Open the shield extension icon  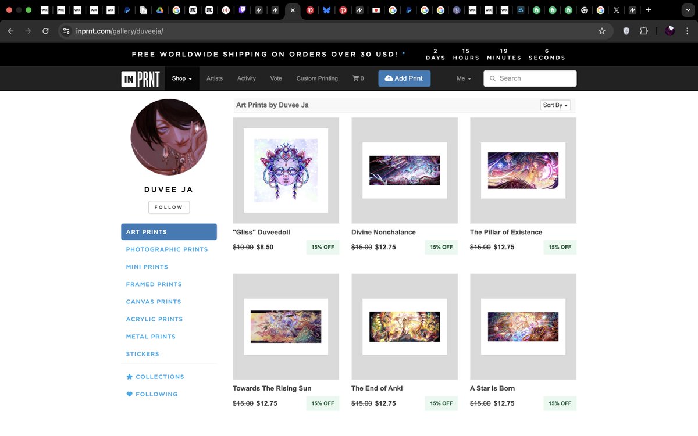[x=626, y=31]
